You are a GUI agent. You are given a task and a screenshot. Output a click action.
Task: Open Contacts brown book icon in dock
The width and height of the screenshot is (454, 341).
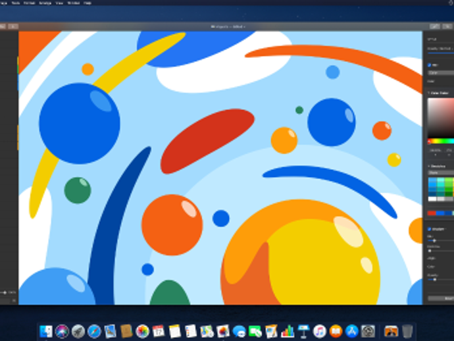126,331
